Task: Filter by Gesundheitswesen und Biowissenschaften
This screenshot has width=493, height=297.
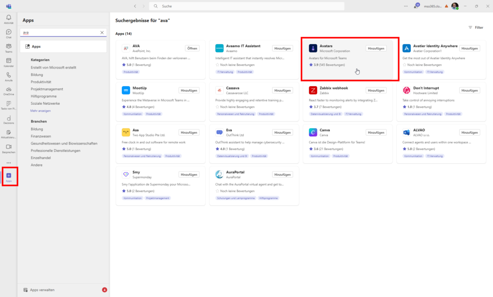Action: tap(64, 143)
